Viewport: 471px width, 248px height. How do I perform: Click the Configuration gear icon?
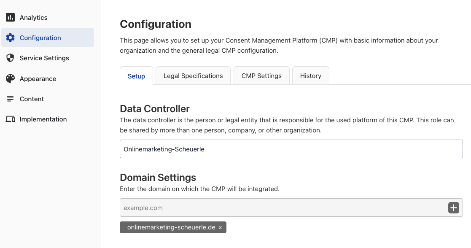coord(11,38)
